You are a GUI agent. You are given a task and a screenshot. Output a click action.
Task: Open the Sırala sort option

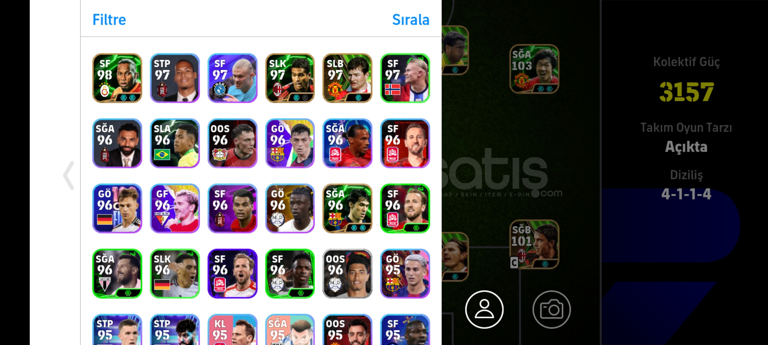click(x=411, y=20)
